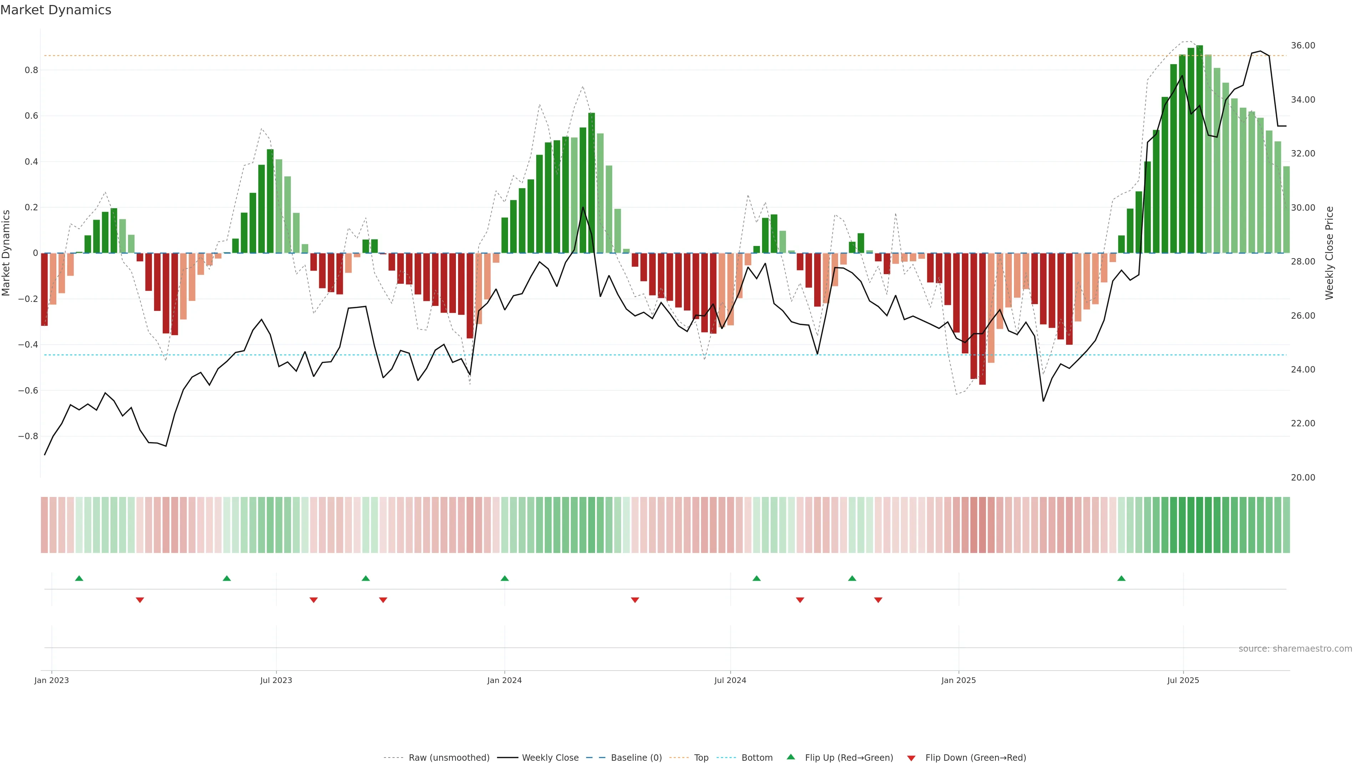The image size is (1370, 770).
Task: Toggle Weekly Close legend entry
Action: point(550,758)
